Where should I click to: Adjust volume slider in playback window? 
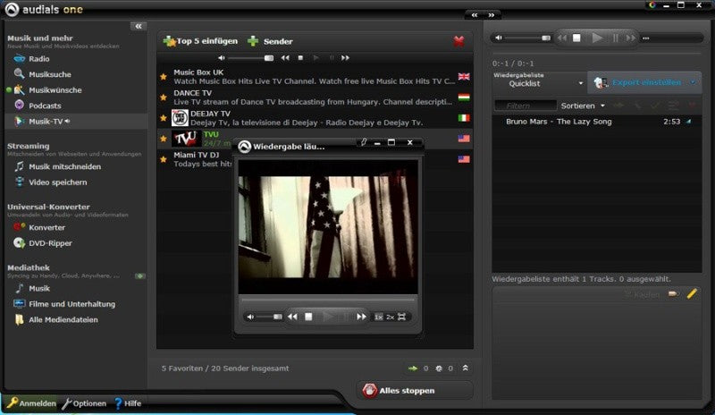click(x=270, y=317)
